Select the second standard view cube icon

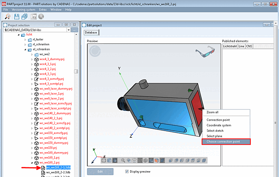pos(176,161)
